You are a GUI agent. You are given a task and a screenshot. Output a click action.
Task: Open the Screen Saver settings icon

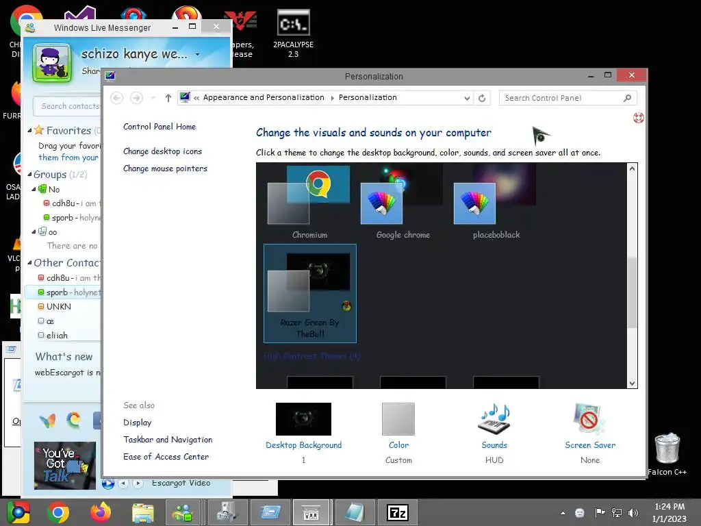coord(589,419)
